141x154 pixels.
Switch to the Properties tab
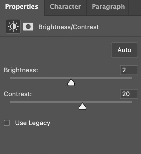point(22,7)
